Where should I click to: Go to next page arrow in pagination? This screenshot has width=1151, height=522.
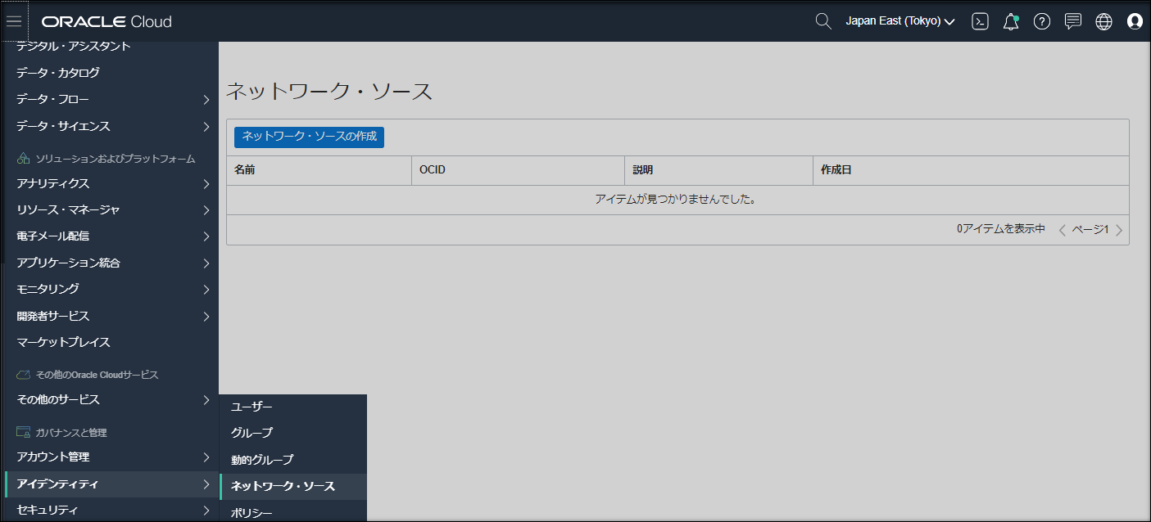click(1119, 230)
